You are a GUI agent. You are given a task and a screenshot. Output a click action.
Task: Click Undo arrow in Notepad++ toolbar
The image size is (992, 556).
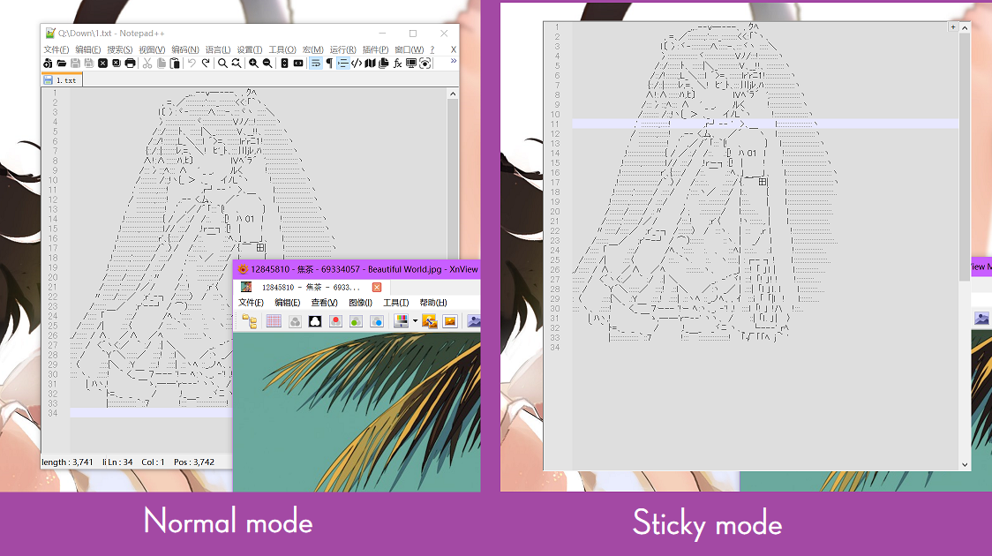[192, 64]
